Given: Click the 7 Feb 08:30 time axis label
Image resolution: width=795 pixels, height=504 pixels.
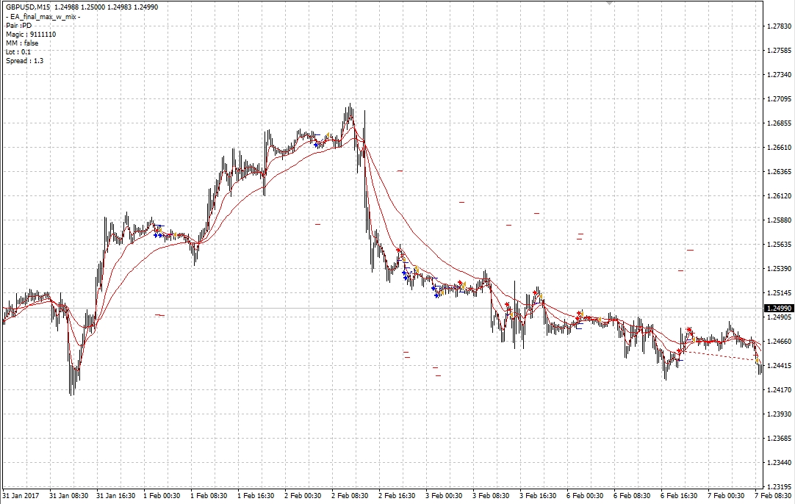Looking at the screenshot, I should click(774, 496).
